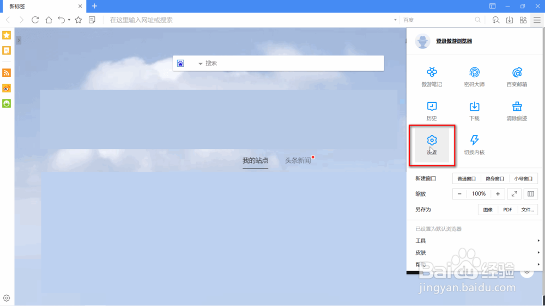The width and height of the screenshot is (545, 306).
Task: Open the reader mode note icon
Action: click(x=92, y=20)
